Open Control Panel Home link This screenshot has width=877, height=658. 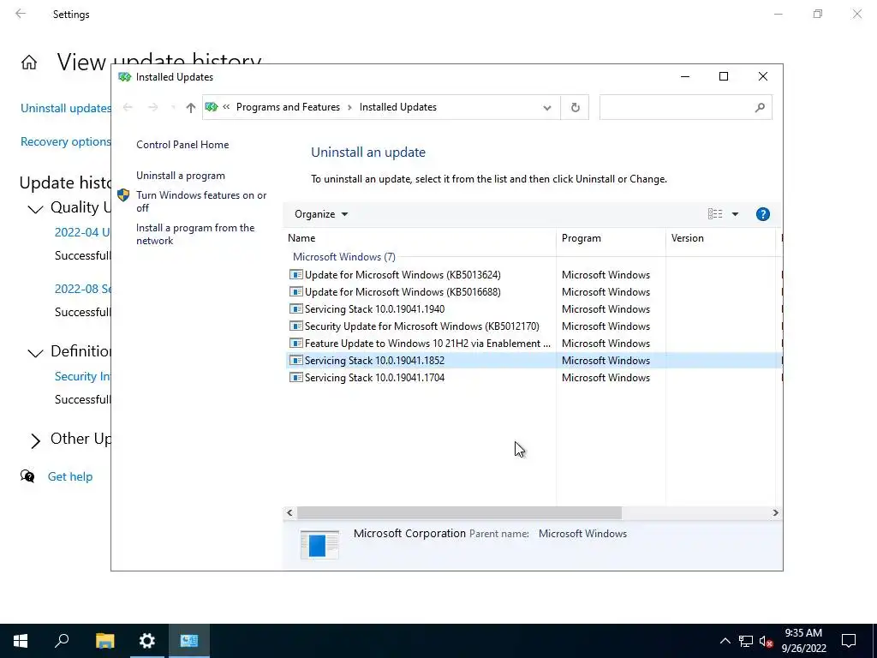(182, 144)
